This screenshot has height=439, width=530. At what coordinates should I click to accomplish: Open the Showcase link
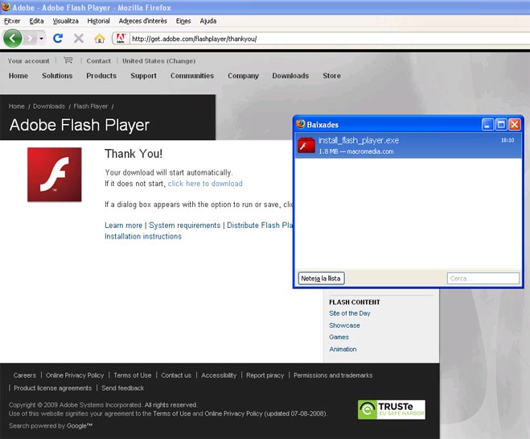(344, 325)
